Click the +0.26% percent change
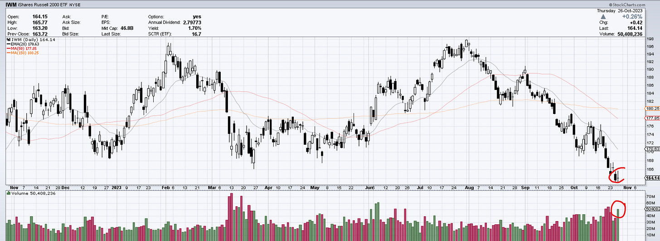Viewport: 660px width, 241px height. point(632,16)
